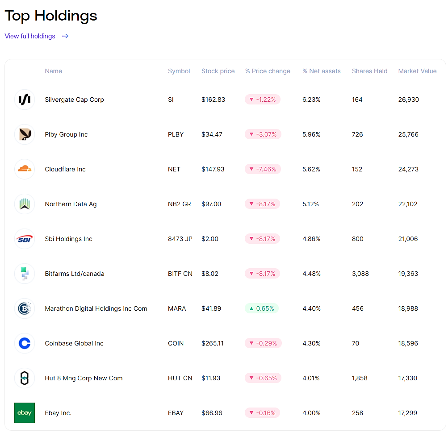The image size is (448, 437).
Task: Click the % Price change column header
Action: coord(268,71)
